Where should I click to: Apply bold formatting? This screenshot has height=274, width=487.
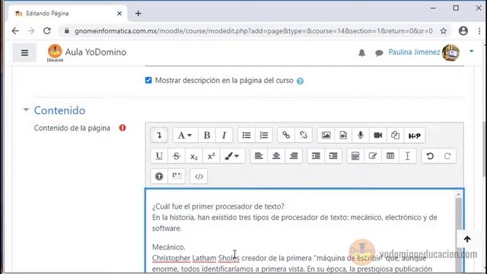(x=207, y=135)
